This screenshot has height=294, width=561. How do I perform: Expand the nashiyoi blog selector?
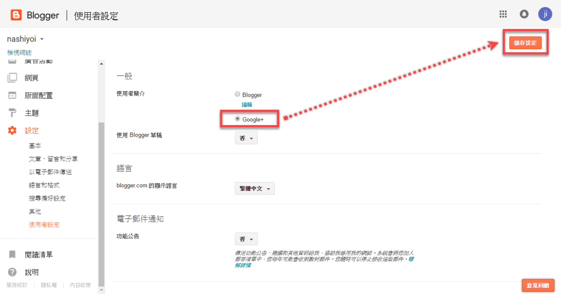[x=25, y=39]
